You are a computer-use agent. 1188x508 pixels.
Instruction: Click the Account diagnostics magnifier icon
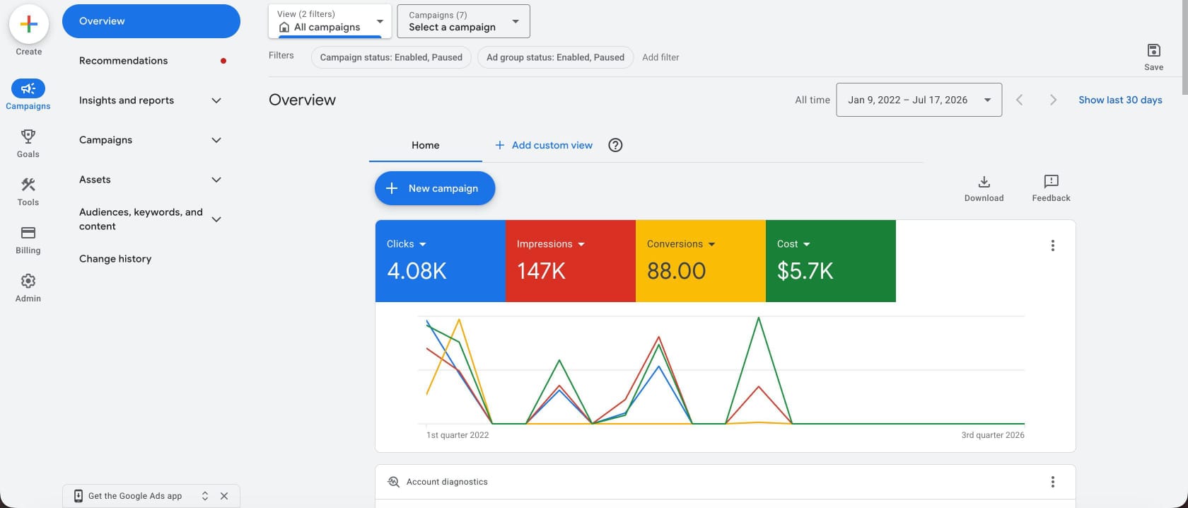[x=394, y=482]
